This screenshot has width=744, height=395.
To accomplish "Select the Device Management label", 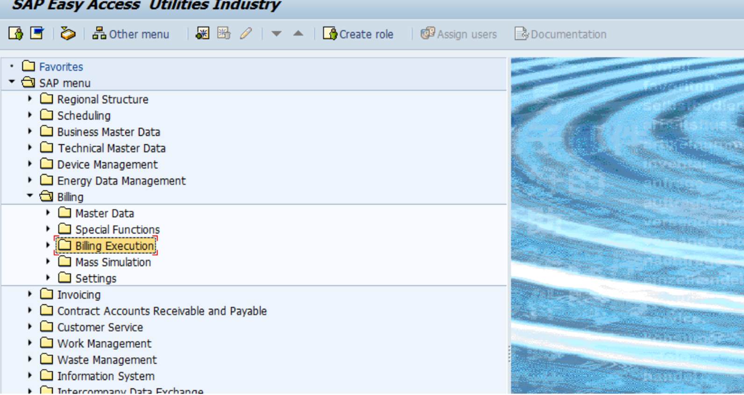I will click(x=107, y=165).
